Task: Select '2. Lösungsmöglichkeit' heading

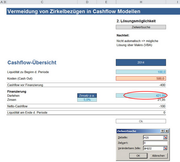Action: pos(136,21)
